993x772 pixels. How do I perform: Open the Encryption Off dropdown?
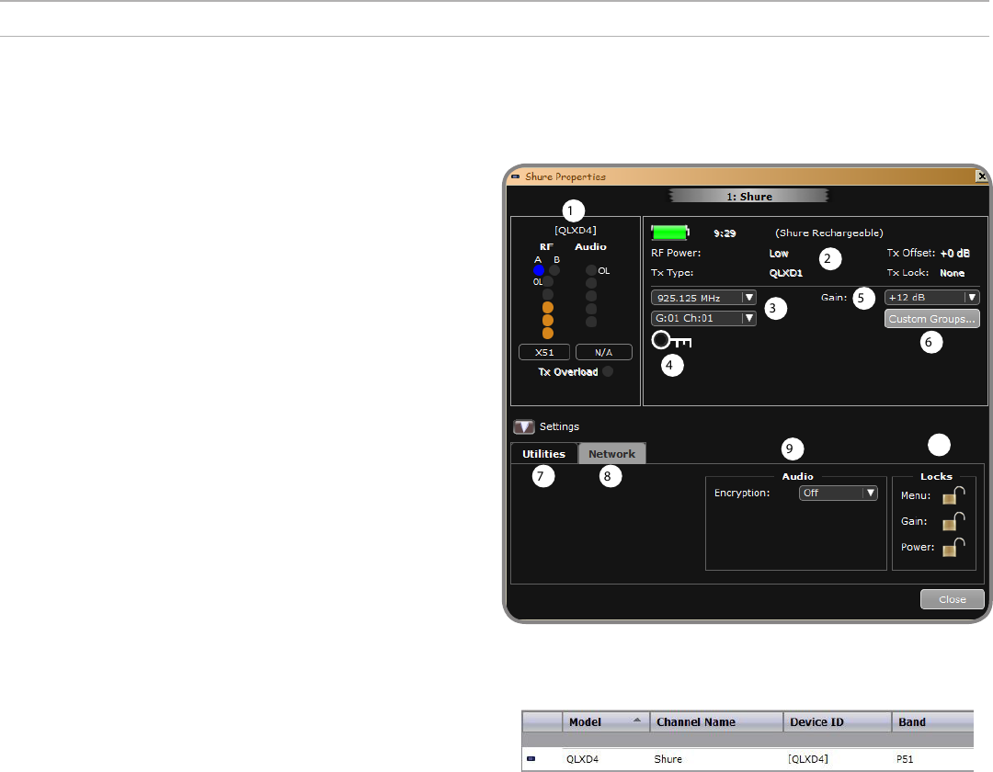tap(838, 493)
